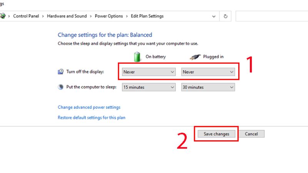
Task: Select Edit Plan Settings breadcrumb
Action: [147, 16]
